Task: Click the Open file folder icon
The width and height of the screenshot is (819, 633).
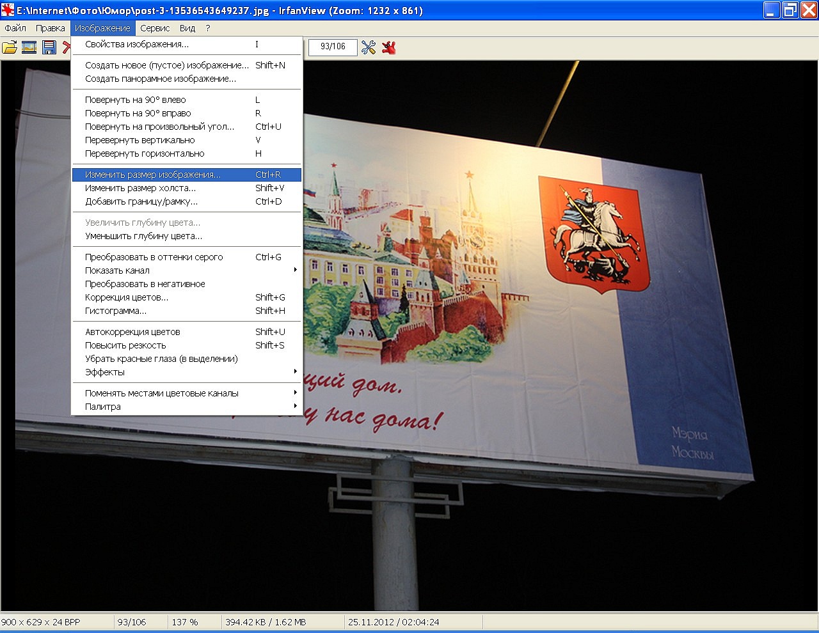Action: [10, 47]
